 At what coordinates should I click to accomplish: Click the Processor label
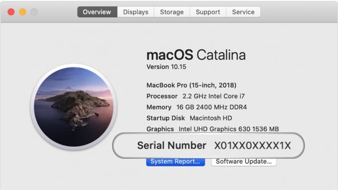click(x=162, y=96)
